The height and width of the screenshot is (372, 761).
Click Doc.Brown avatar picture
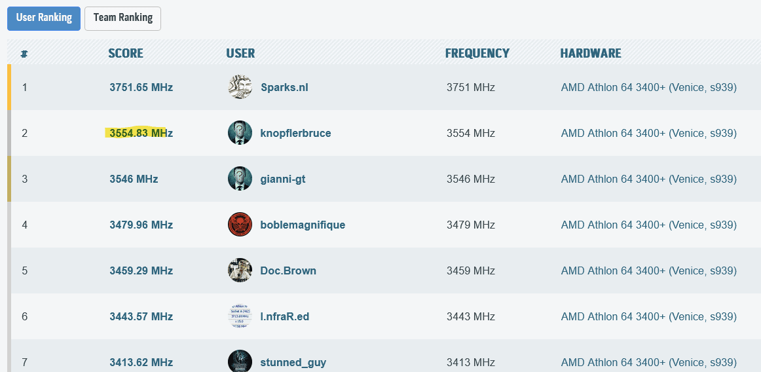tap(240, 270)
